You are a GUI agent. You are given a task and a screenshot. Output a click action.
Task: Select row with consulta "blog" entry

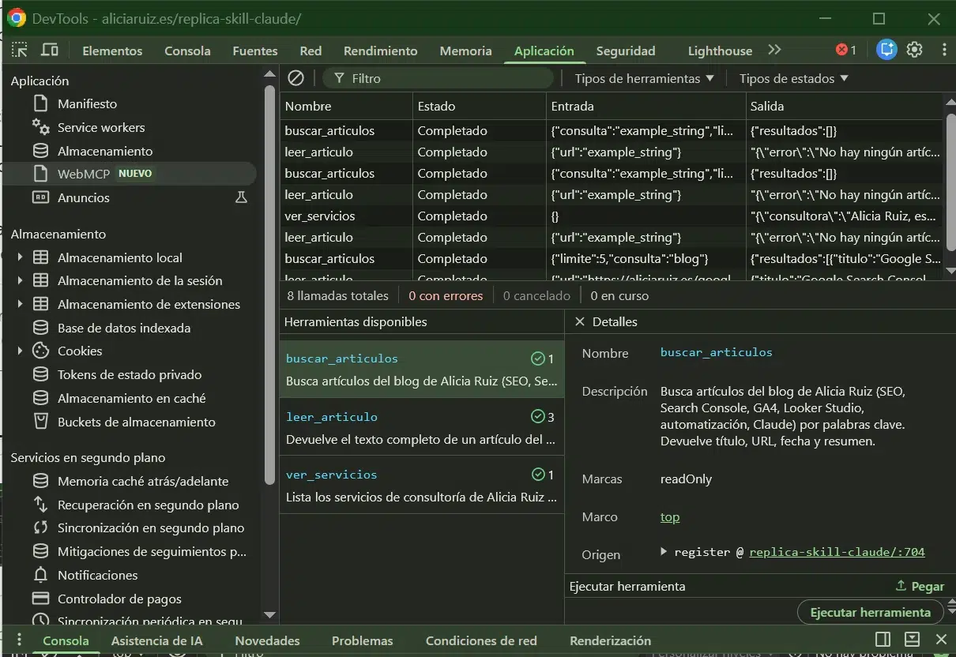point(612,258)
